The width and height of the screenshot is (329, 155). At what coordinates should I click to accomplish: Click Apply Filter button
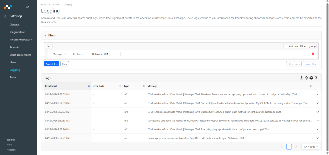tap(52, 64)
